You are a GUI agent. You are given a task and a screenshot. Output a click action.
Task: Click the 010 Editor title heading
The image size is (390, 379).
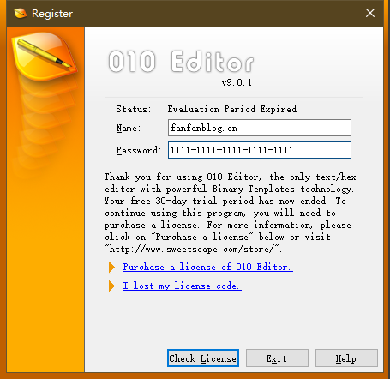(x=181, y=62)
